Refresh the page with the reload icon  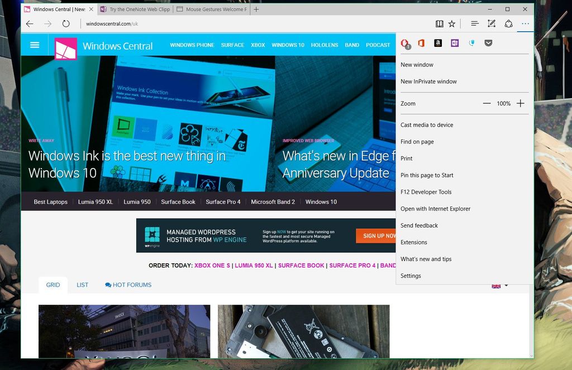point(66,23)
